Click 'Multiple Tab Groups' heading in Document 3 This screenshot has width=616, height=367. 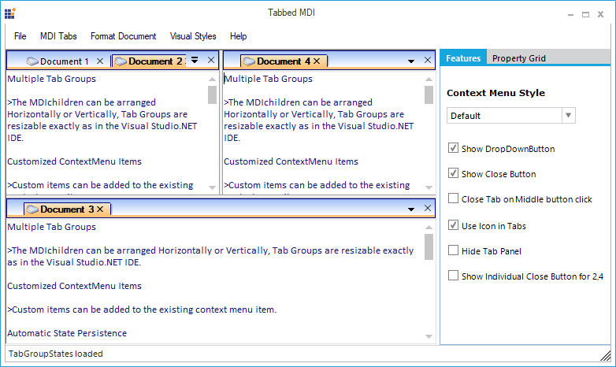(51, 227)
